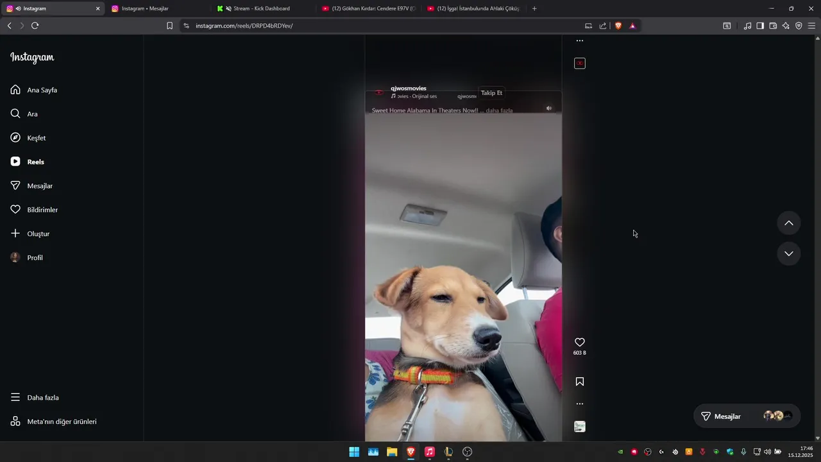Expand the Daha fazla menu
The width and height of the screenshot is (821, 462).
pos(35,397)
